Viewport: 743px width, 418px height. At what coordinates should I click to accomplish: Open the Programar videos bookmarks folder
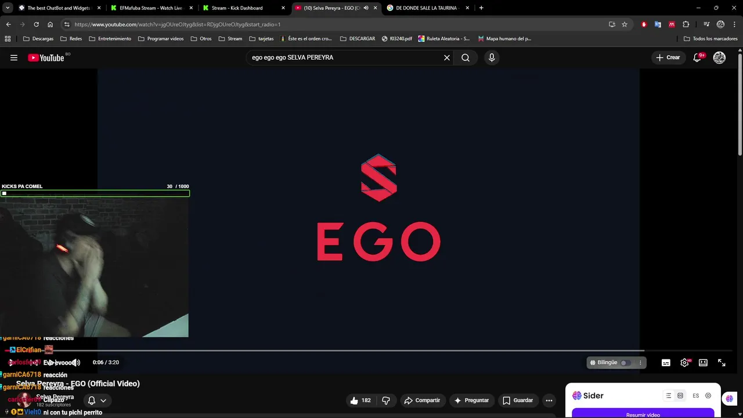[x=161, y=39]
